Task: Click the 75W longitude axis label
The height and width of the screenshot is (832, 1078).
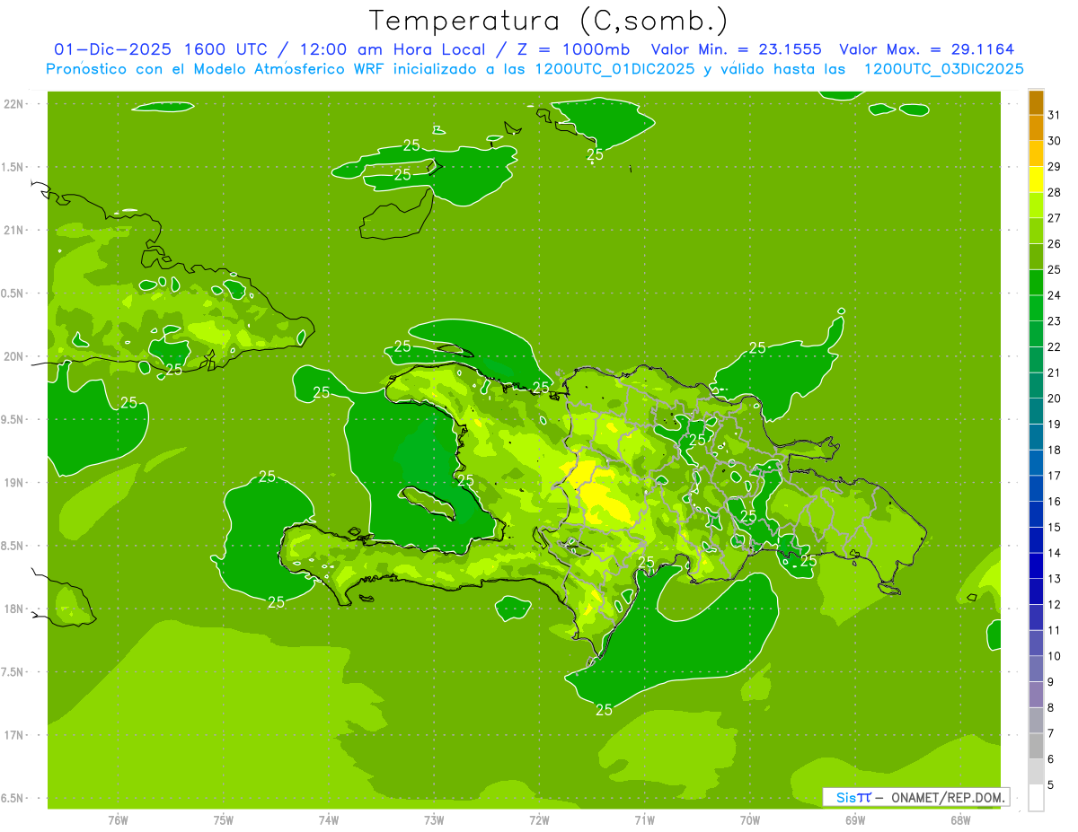Action: click(224, 820)
